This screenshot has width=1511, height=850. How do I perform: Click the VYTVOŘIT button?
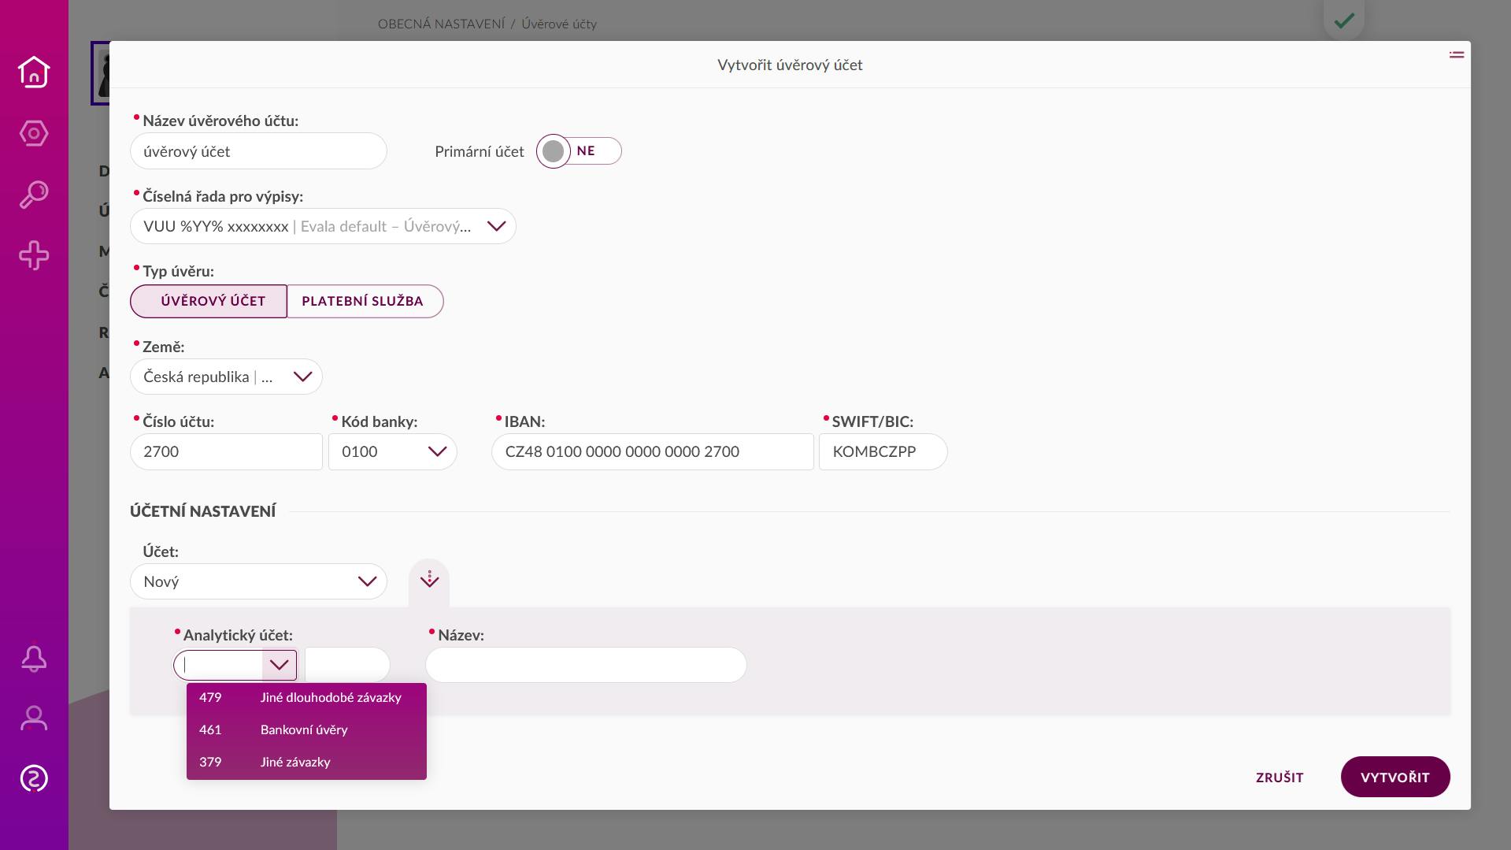pos(1395,777)
